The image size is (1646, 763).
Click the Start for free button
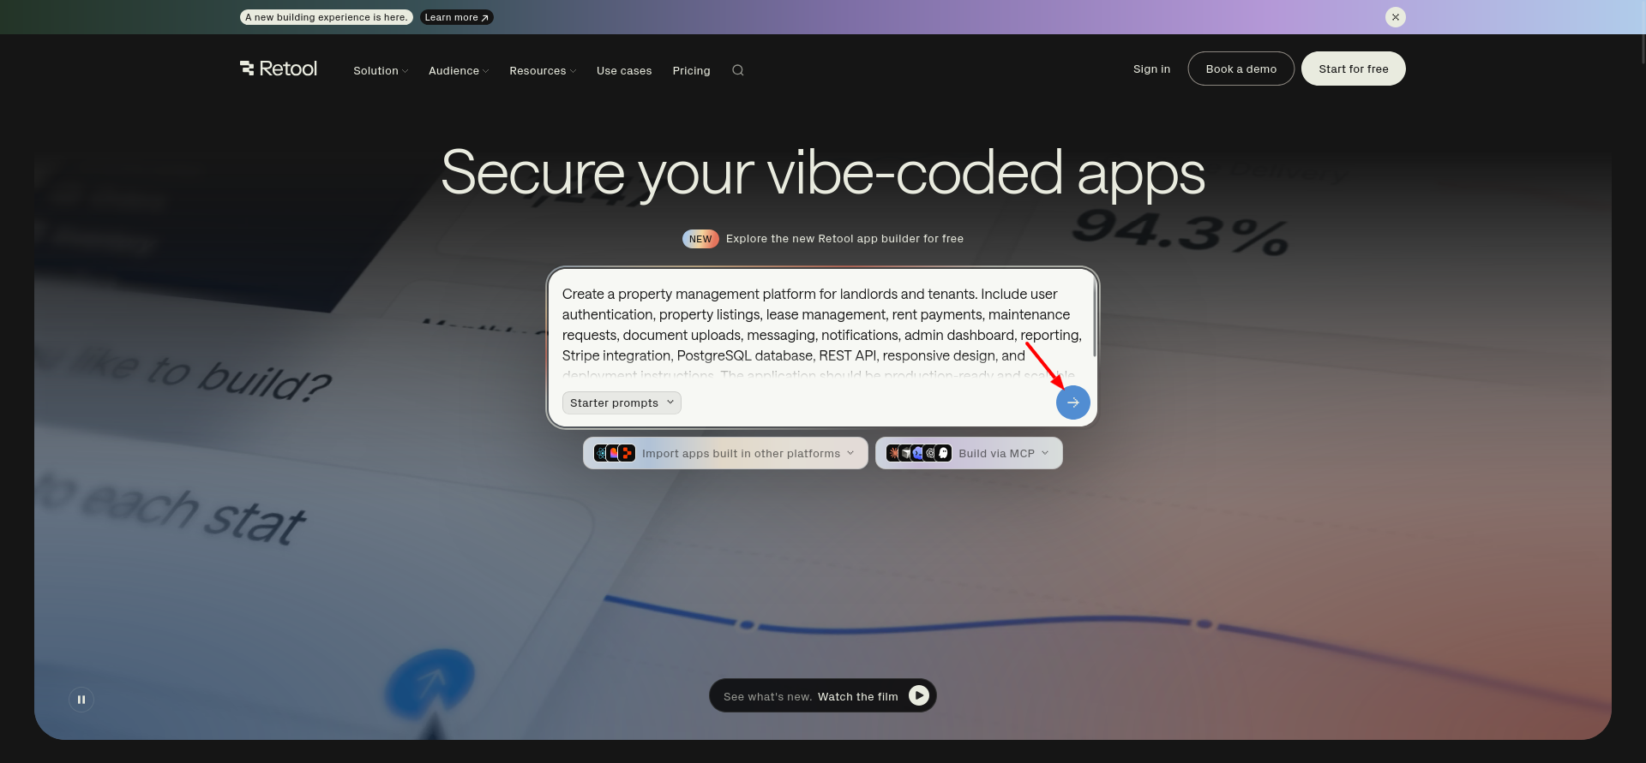pyautogui.click(x=1353, y=69)
